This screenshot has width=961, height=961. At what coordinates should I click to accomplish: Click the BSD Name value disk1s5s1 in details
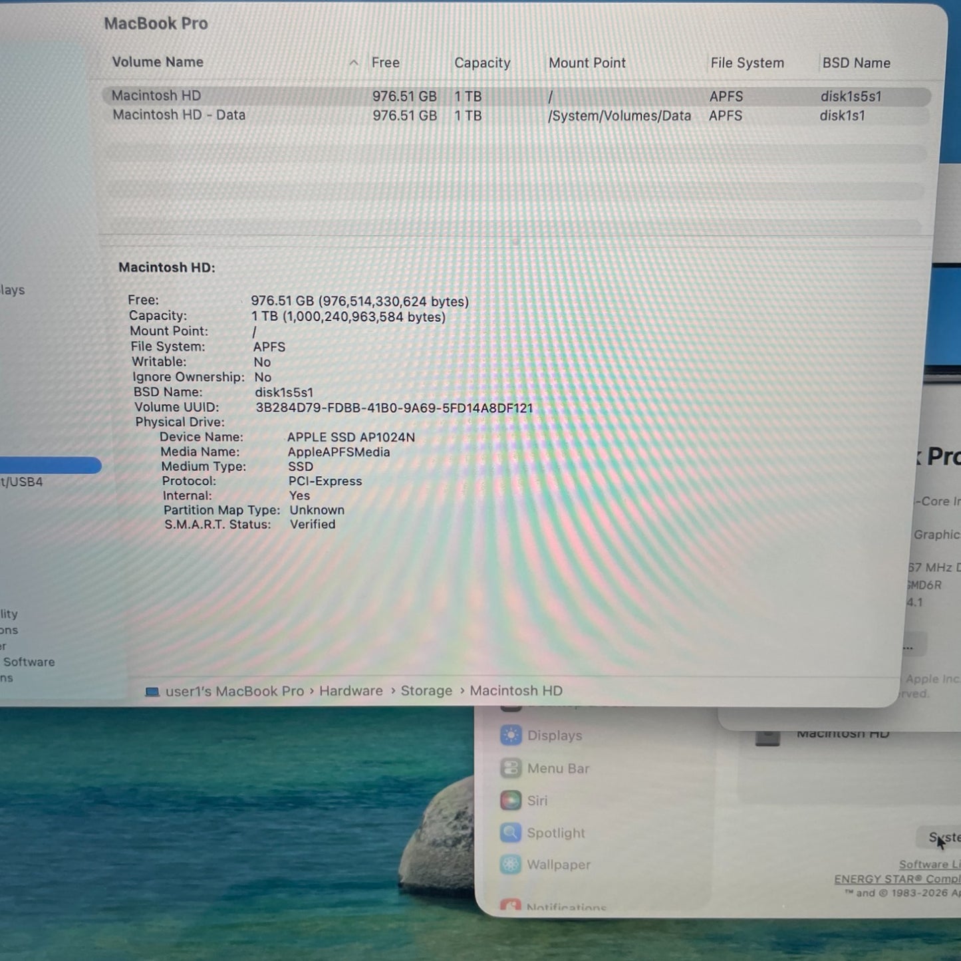[x=284, y=392]
